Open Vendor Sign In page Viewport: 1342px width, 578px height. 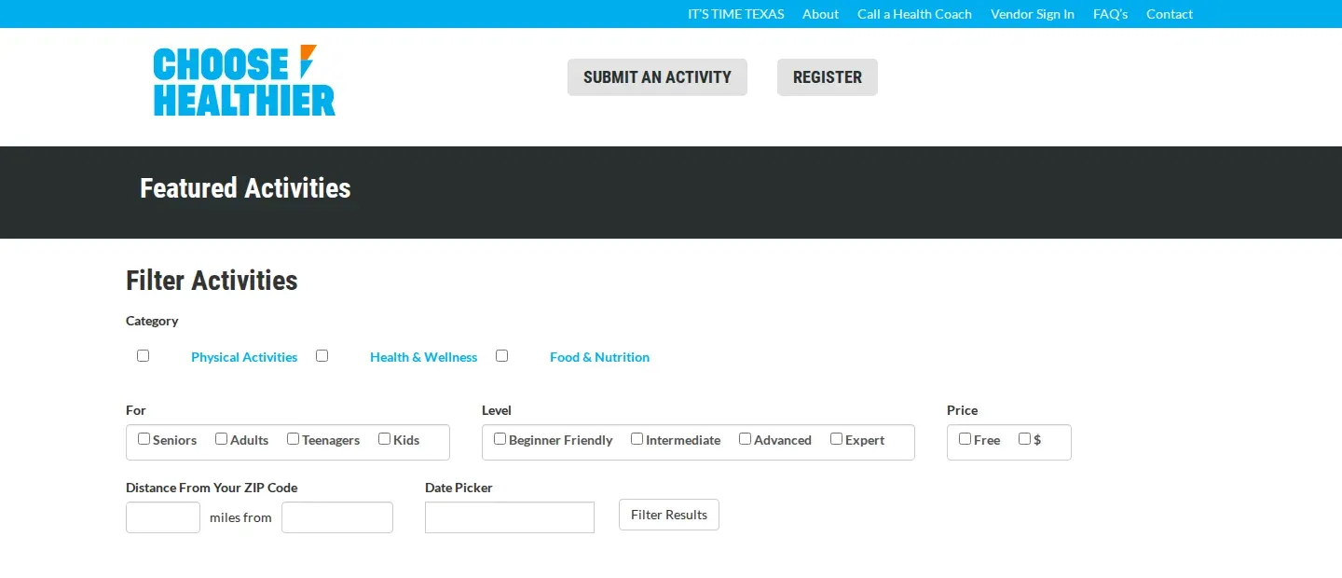(1033, 14)
